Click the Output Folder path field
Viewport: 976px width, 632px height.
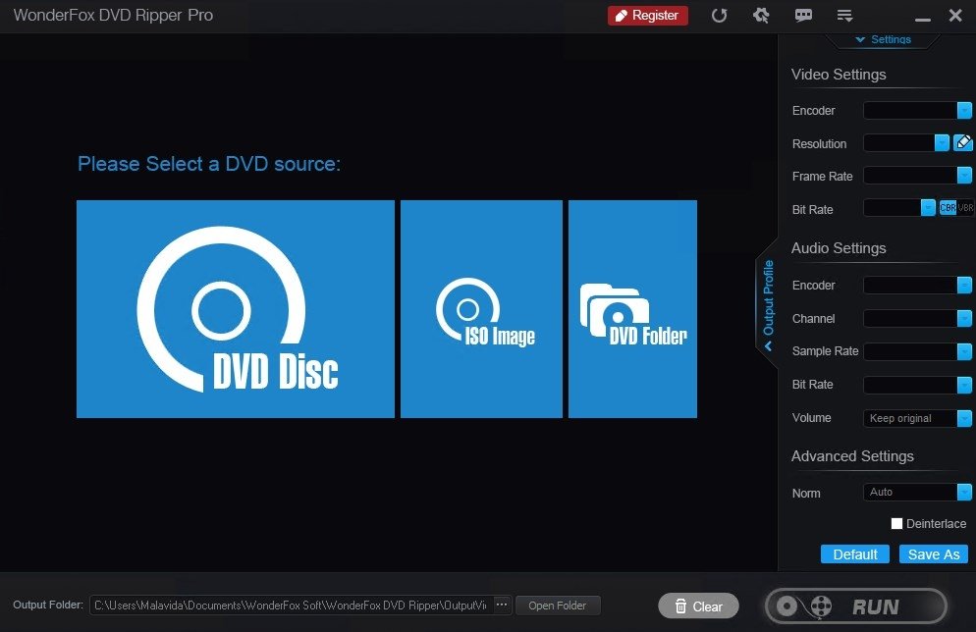point(292,606)
